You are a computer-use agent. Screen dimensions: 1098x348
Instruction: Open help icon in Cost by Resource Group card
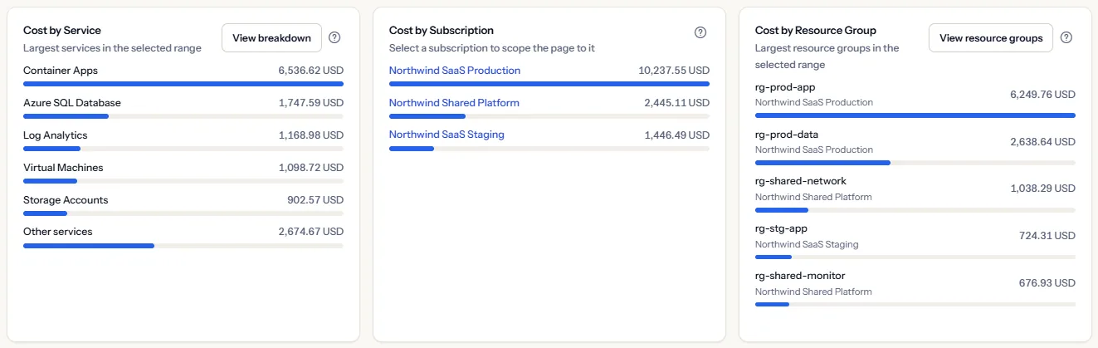click(x=1066, y=37)
